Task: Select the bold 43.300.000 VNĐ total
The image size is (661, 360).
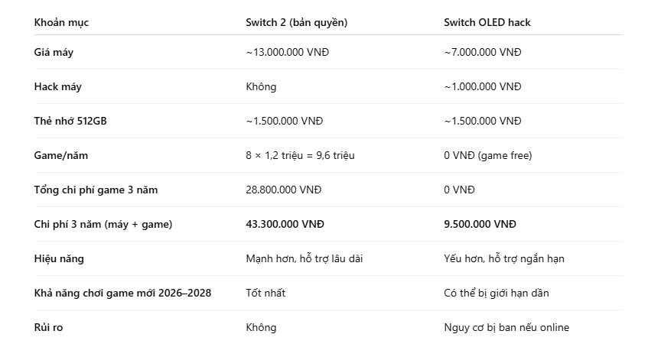Action: click(285, 225)
